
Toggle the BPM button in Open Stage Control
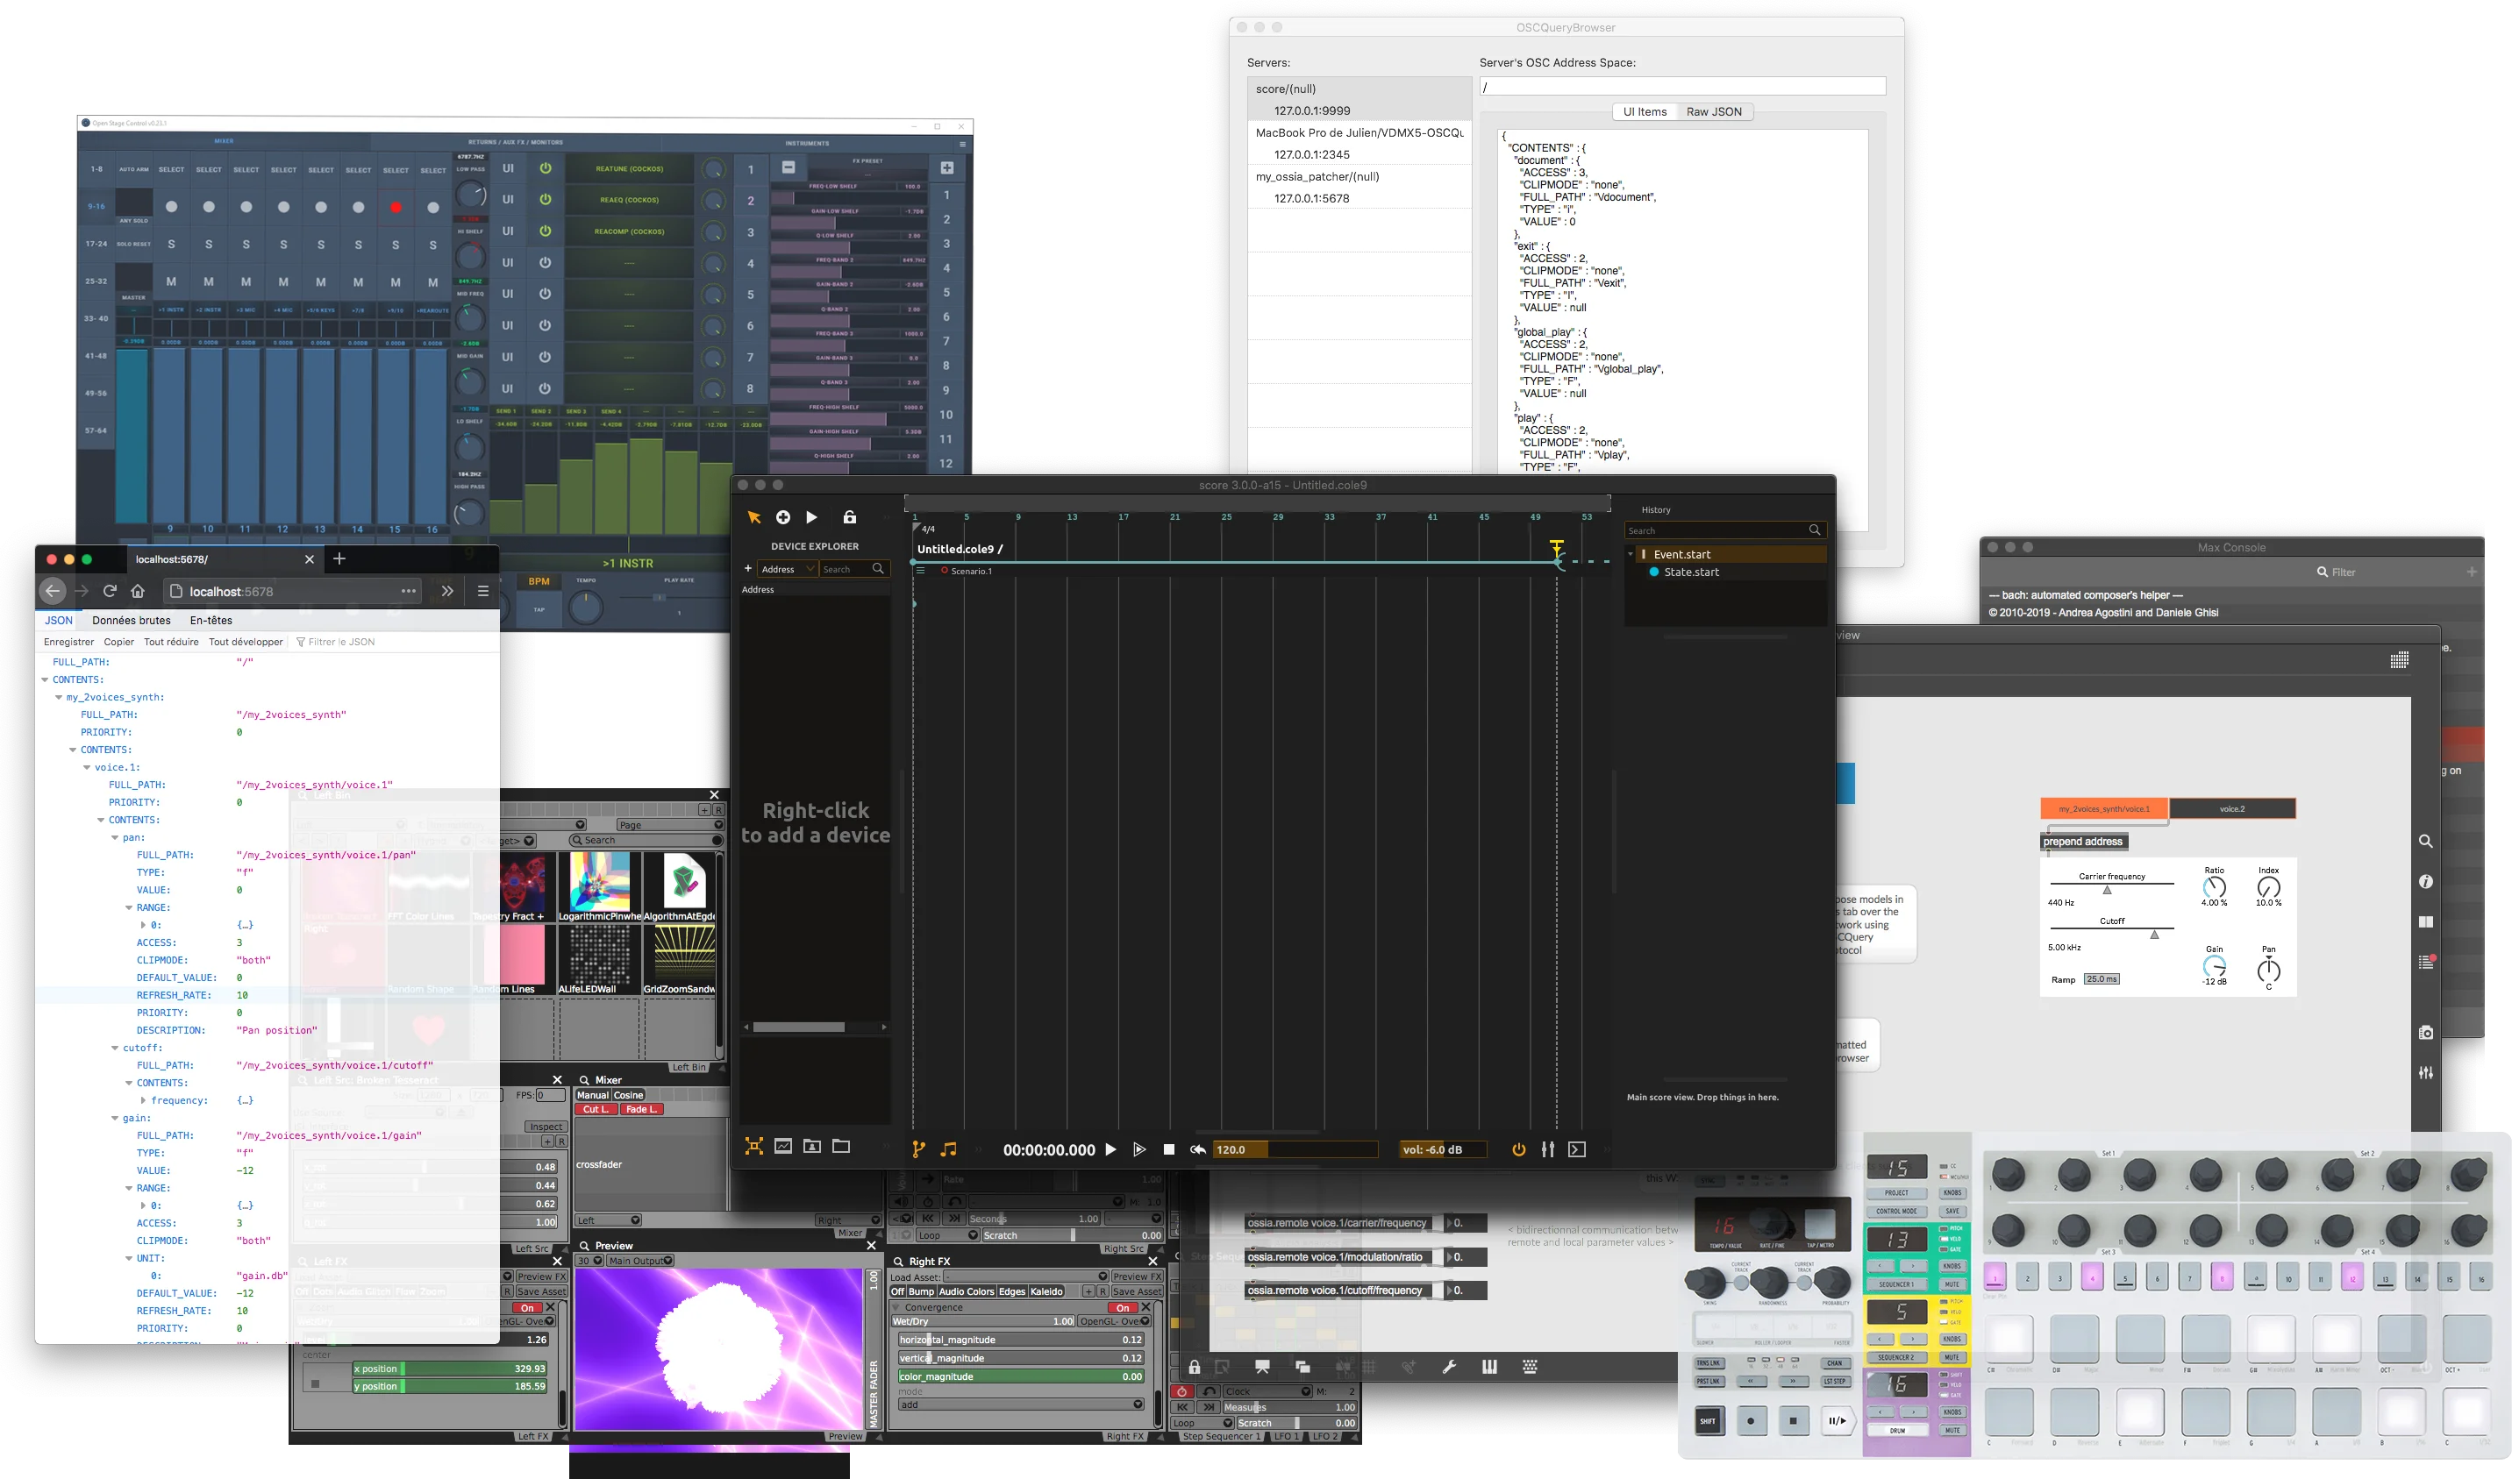coord(539,581)
